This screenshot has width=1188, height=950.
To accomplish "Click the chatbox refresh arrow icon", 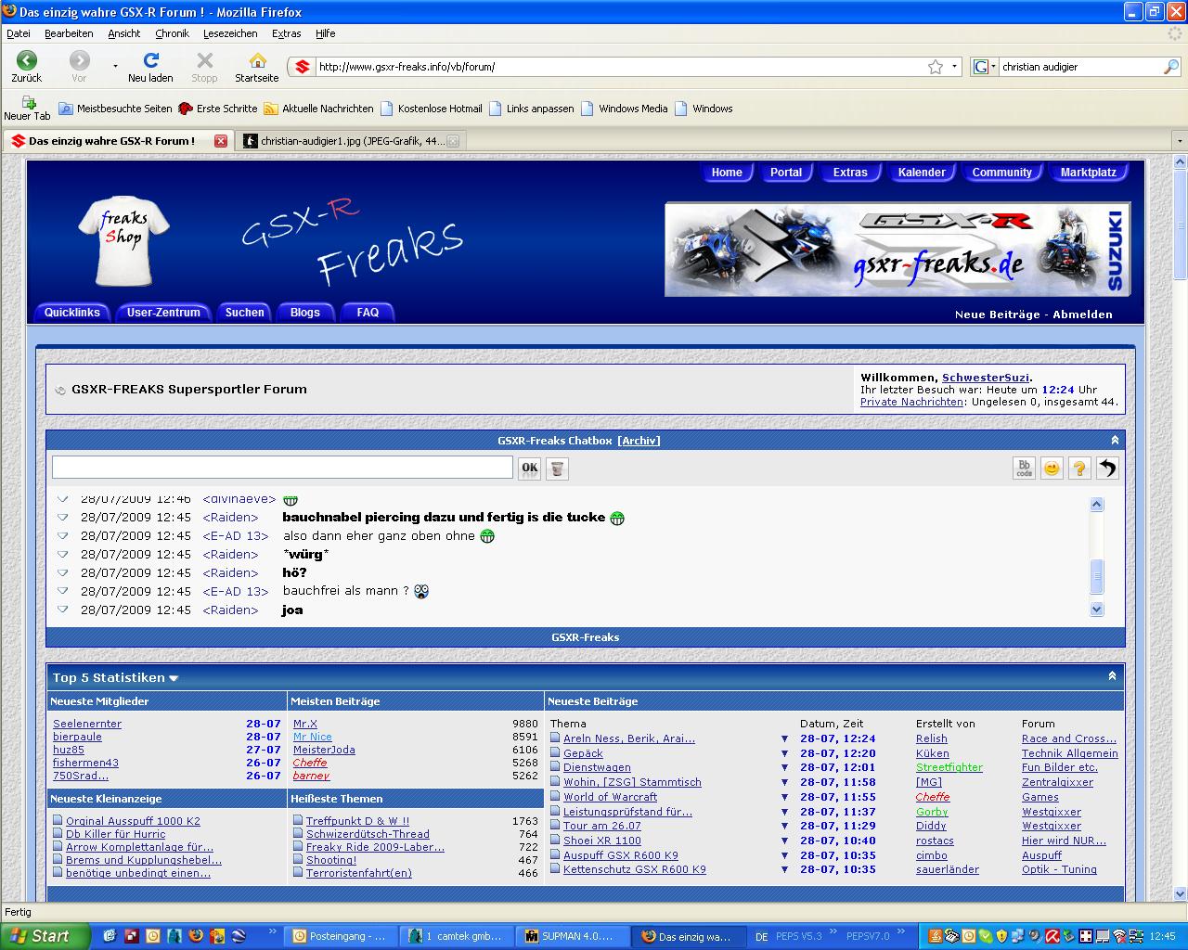I will (1107, 469).
